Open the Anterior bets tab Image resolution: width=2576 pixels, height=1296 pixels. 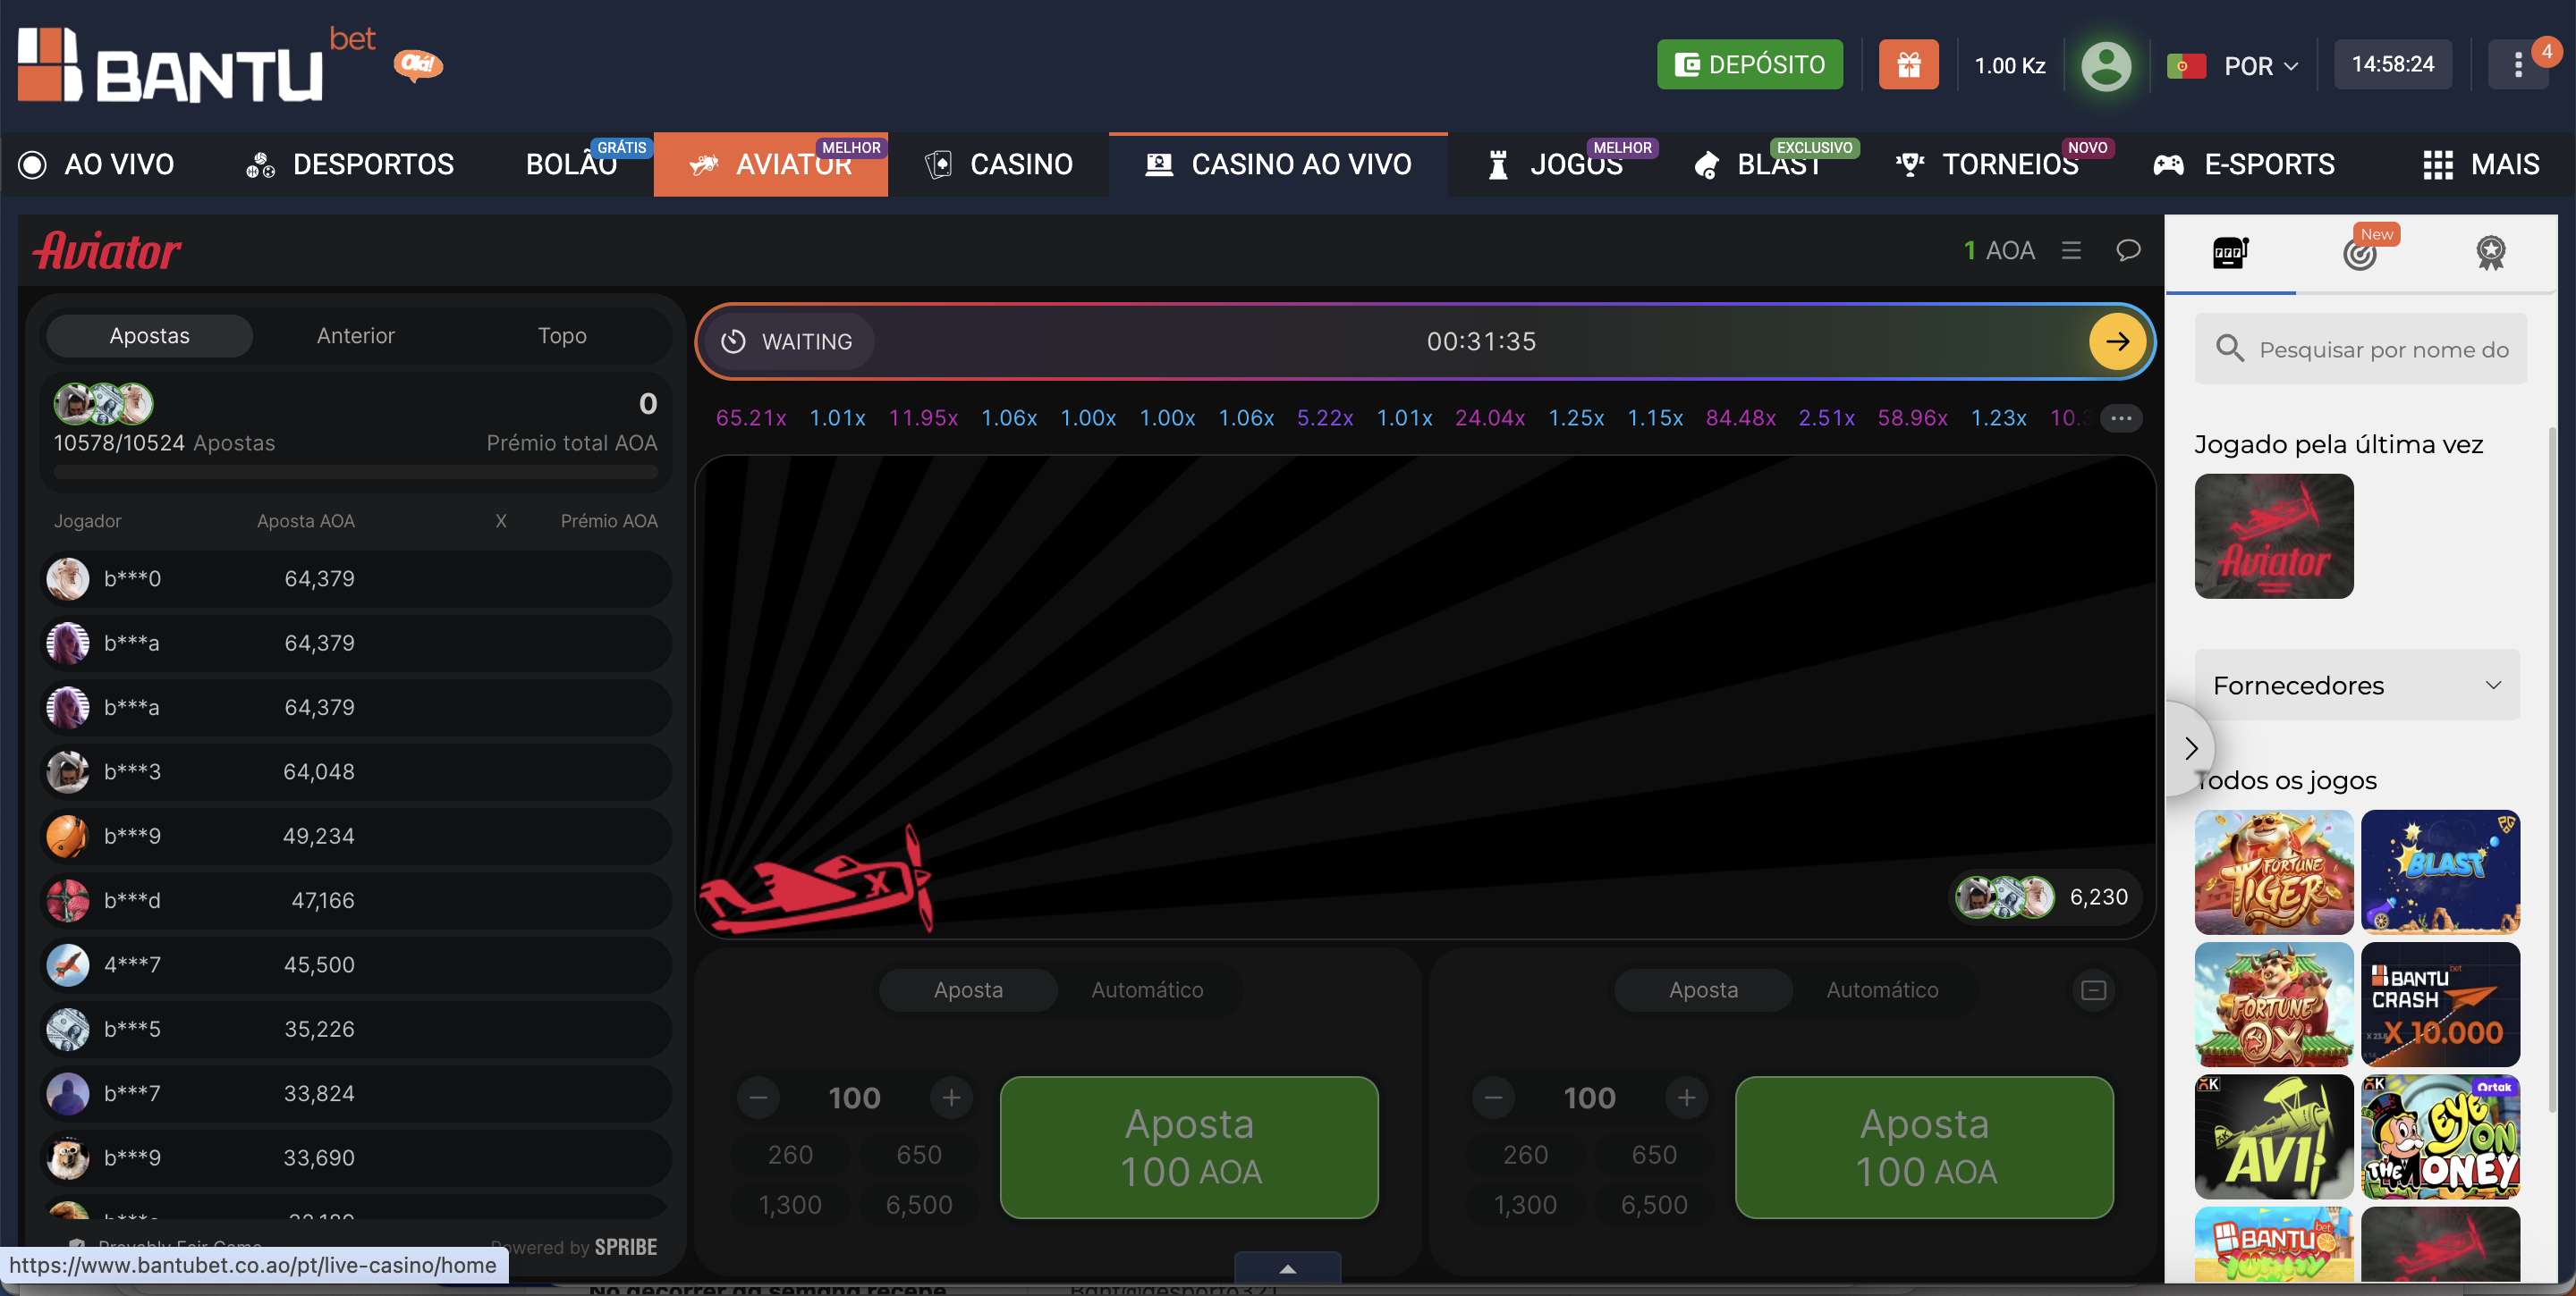[355, 335]
